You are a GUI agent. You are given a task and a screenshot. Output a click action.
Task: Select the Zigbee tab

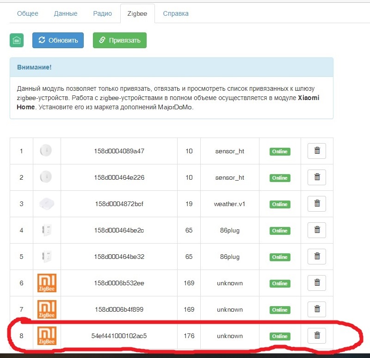point(137,13)
